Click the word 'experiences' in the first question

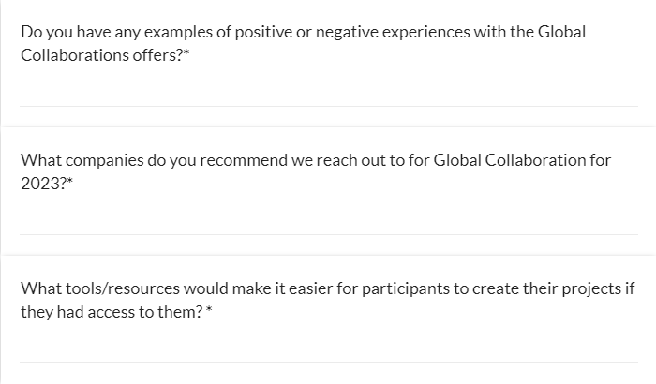427,32
